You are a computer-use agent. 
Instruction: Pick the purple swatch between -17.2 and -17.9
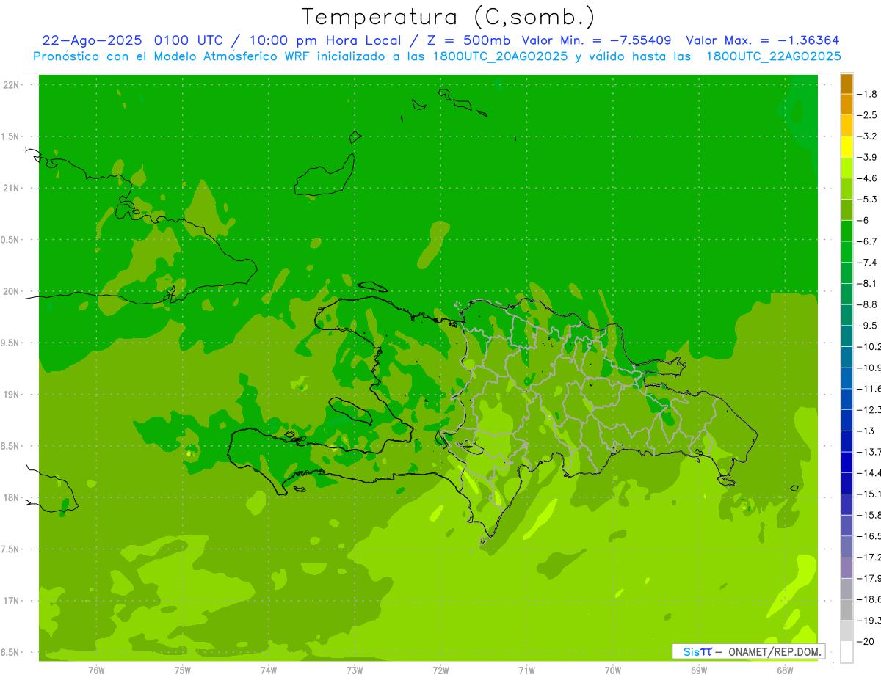tap(847, 568)
